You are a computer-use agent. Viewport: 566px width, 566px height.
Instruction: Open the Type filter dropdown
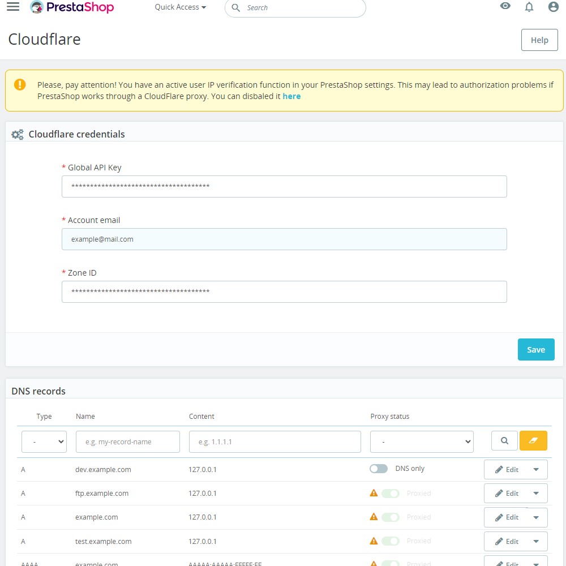click(x=44, y=441)
